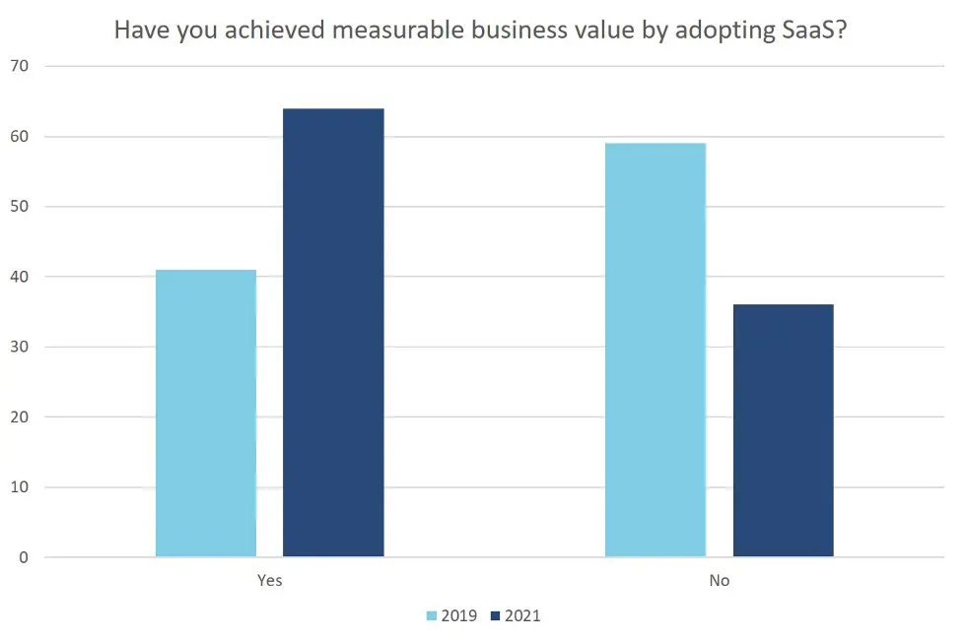Viewport: 965px width, 640px height.
Task: Click the 2021 bar for No
Action: pos(784,430)
